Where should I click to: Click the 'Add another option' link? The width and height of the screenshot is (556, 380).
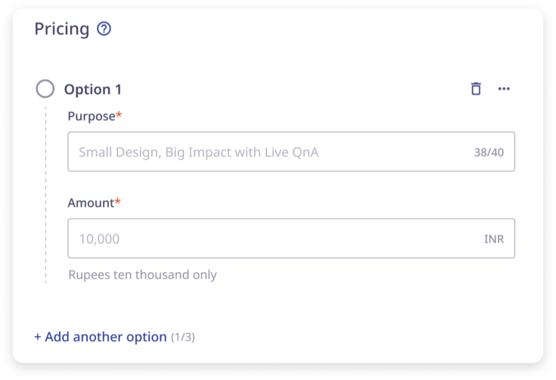click(105, 337)
